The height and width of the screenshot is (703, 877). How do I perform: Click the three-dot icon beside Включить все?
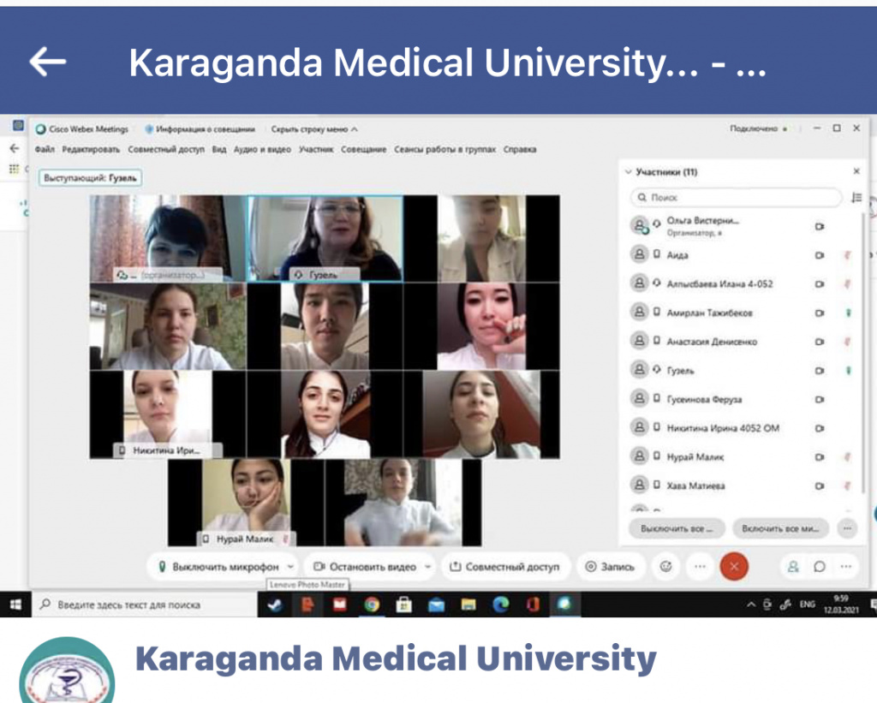[x=846, y=528]
